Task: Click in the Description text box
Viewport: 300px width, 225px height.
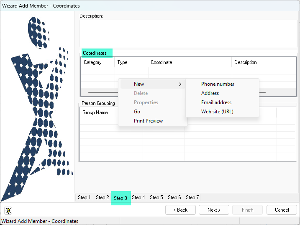Action: tap(188, 33)
